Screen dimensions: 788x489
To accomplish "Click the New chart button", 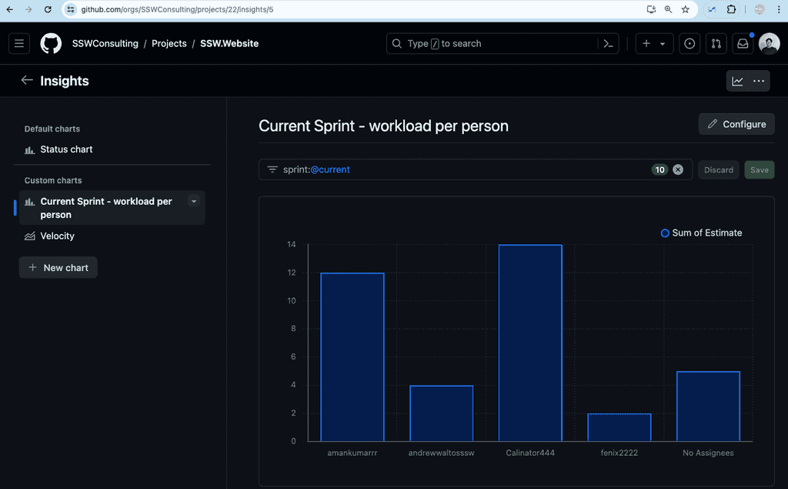I will point(58,267).
